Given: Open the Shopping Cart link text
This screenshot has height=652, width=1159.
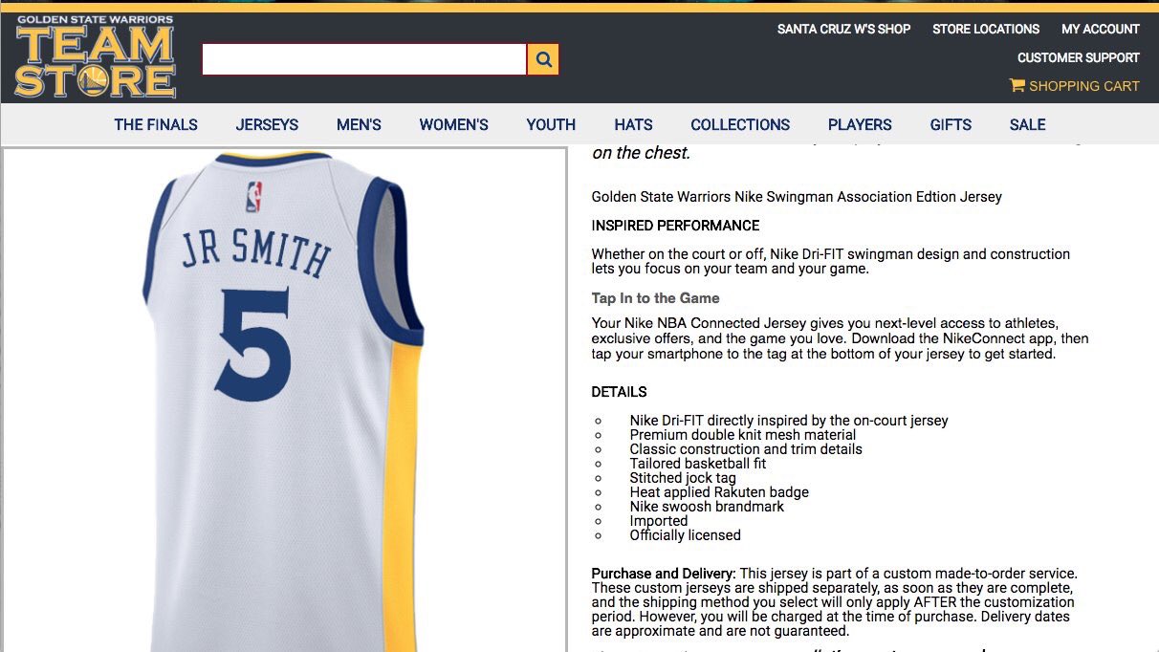Looking at the screenshot, I should (x=1084, y=86).
